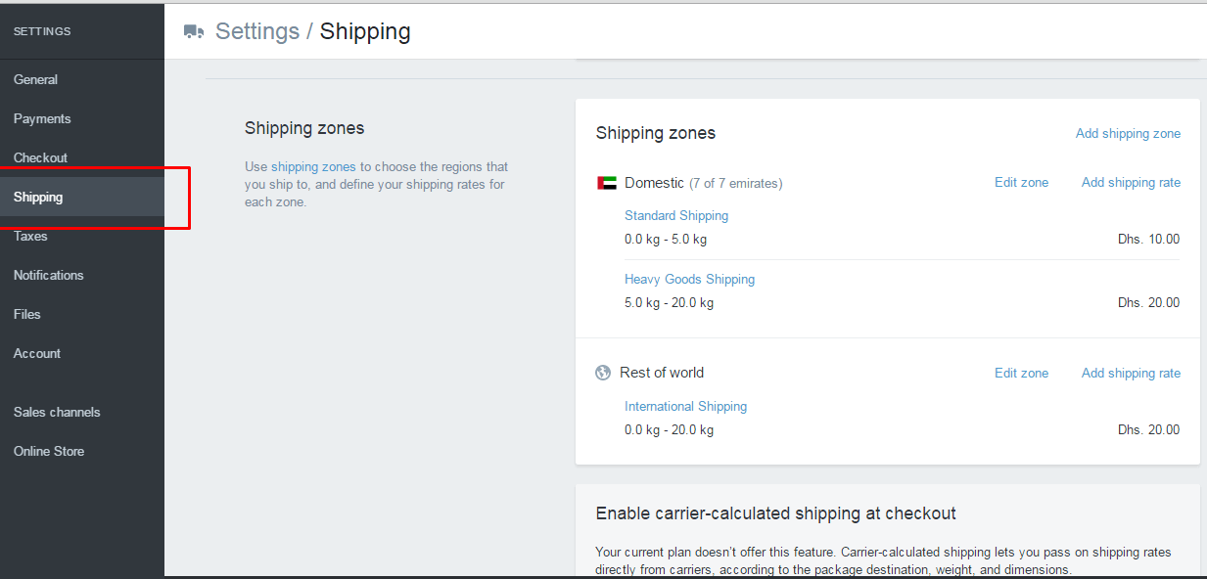Open Notifications settings
1207x579 pixels.
[x=48, y=275]
